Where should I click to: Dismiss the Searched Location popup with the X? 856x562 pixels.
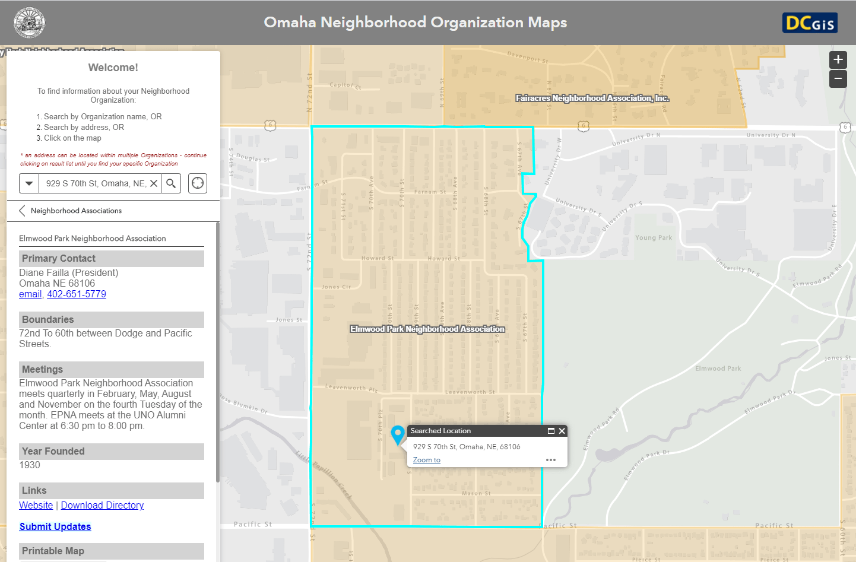pyautogui.click(x=561, y=431)
